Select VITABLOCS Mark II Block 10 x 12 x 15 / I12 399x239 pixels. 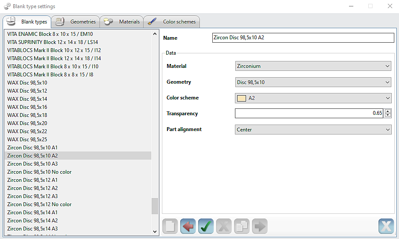(x=78, y=50)
